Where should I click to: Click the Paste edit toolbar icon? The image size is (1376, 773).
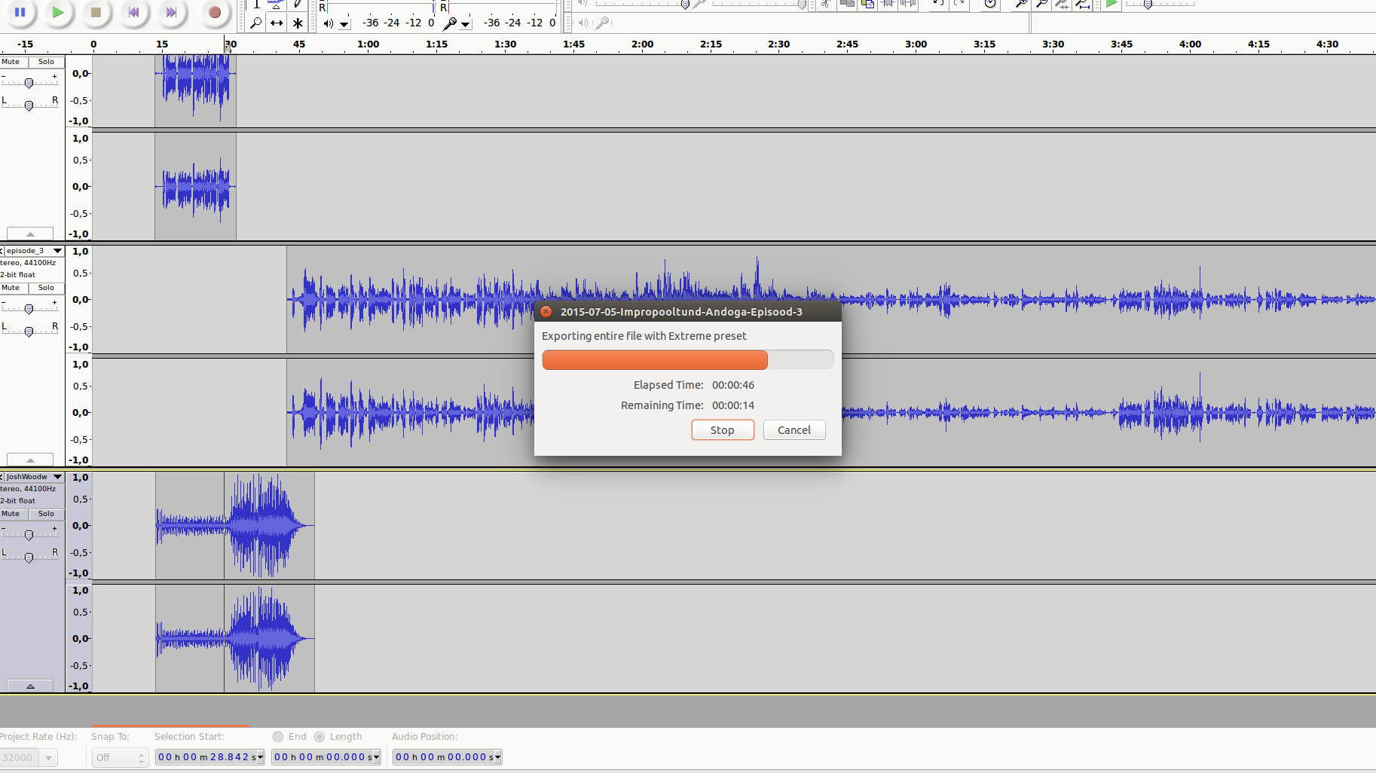tap(867, 4)
